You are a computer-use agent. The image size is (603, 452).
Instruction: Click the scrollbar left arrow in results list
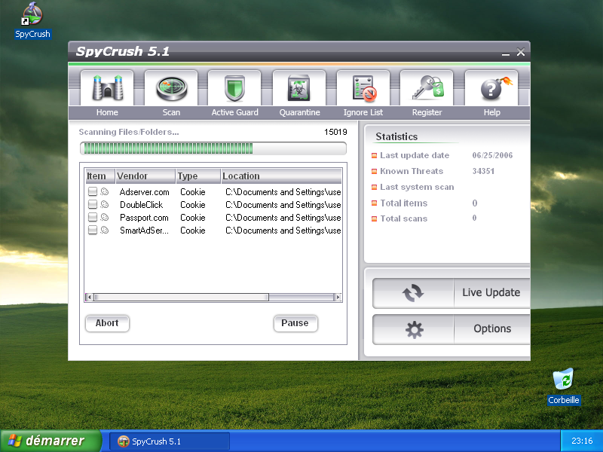89,297
